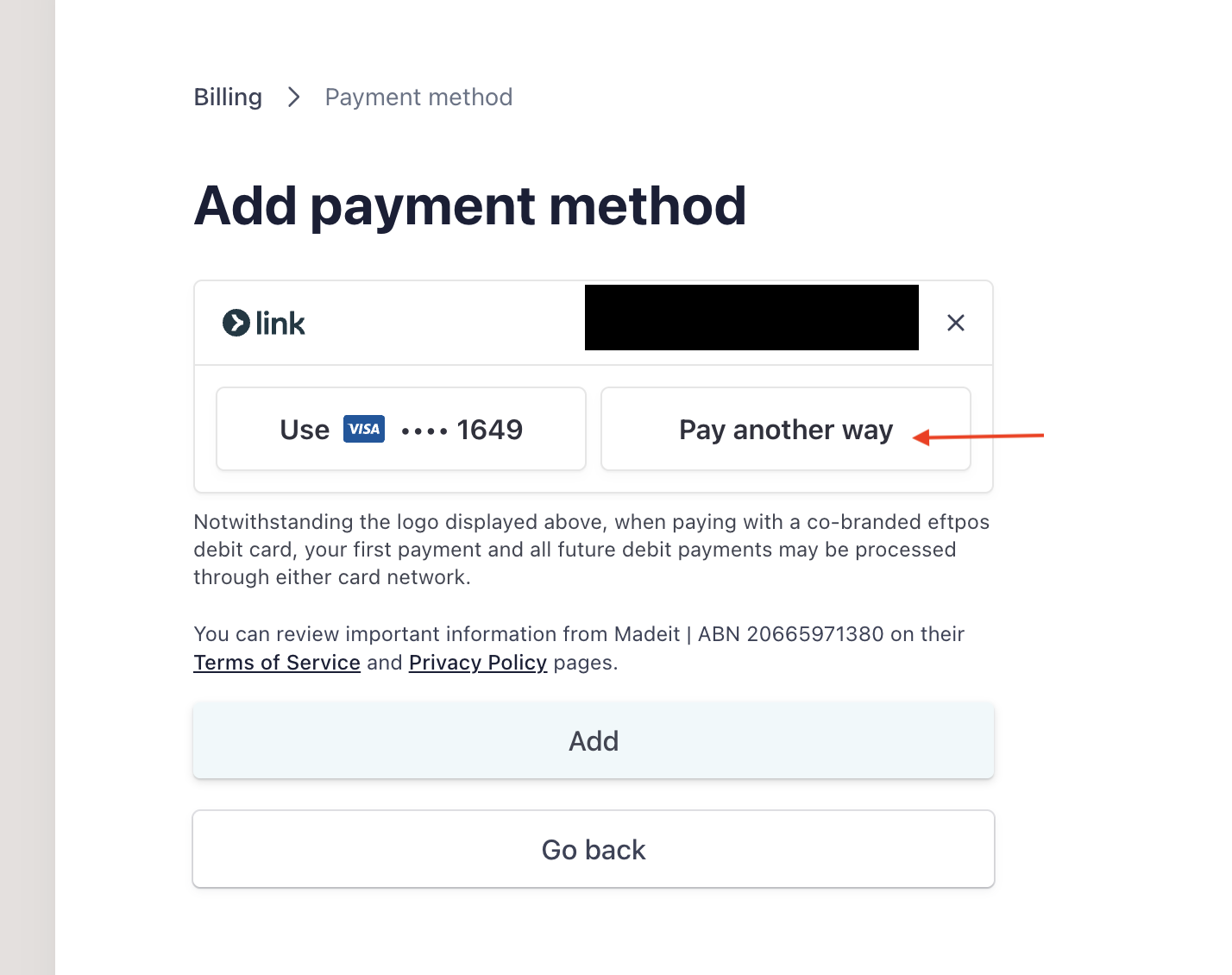View the Privacy Policy page
This screenshot has height=975, width=1232.
[478, 663]
